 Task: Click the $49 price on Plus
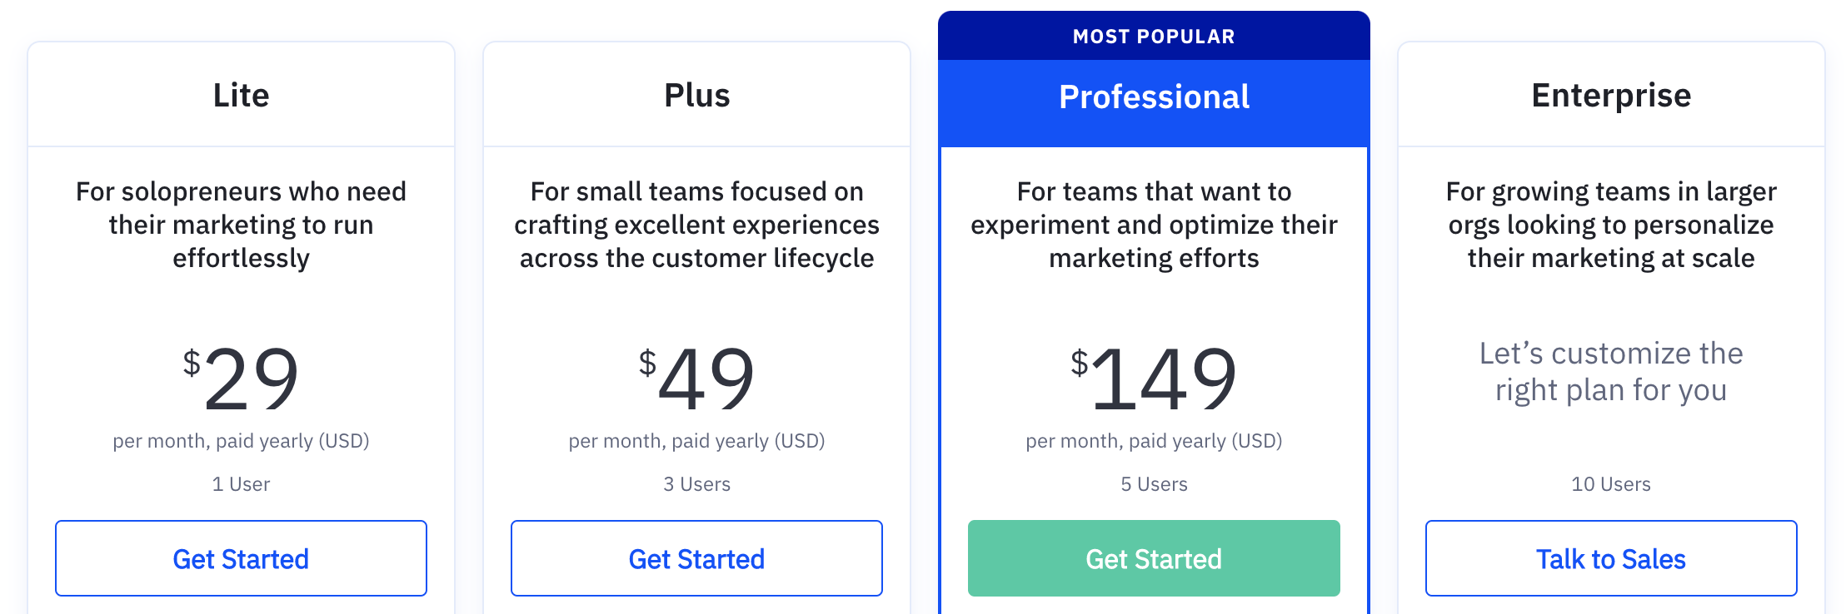point(696,379)
